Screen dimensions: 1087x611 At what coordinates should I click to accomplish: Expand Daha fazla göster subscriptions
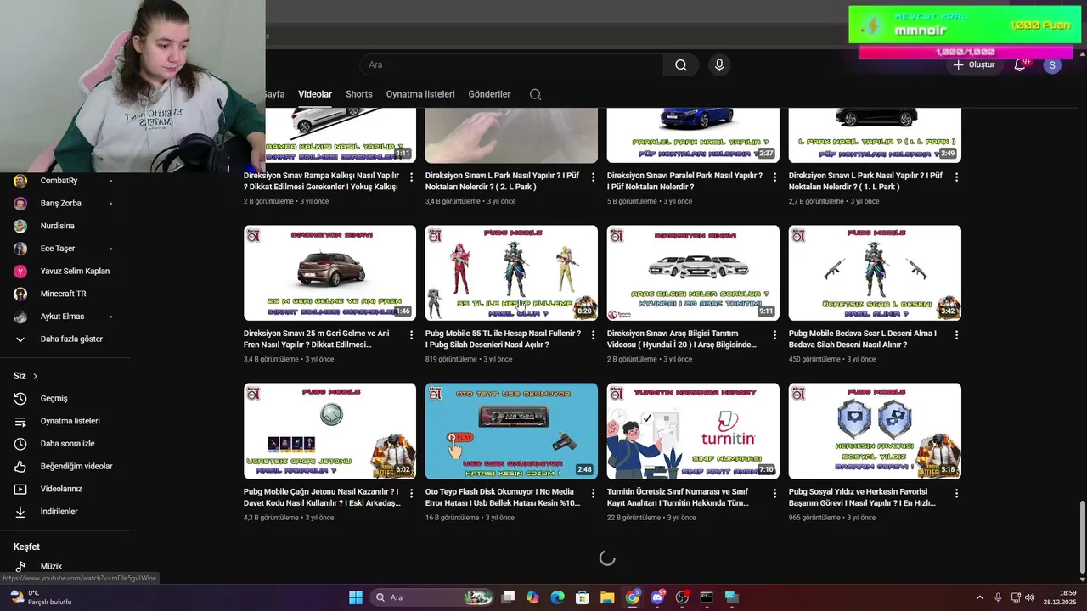click(71, 339)
